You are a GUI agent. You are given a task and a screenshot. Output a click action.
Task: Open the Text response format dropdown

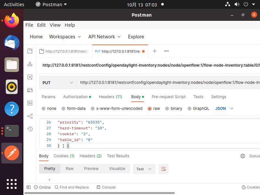coord(144,169)
